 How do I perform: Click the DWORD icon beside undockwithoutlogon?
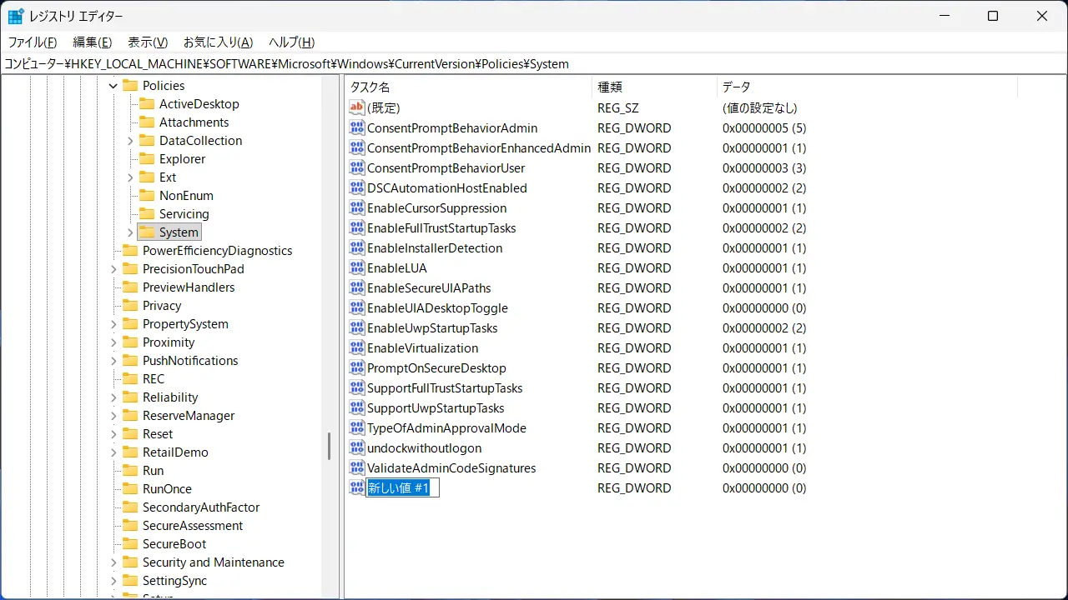(x=357, y=447)
